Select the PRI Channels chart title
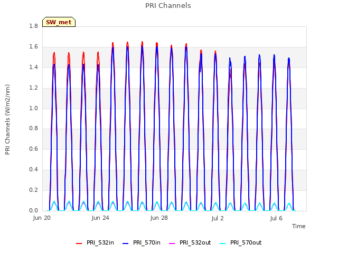The image size is (338, 253). tap(168, 6)
